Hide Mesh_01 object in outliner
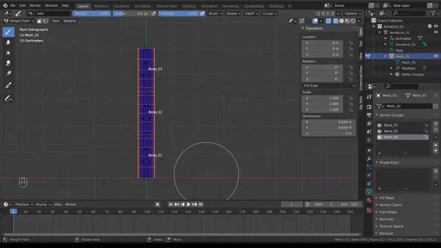441x248 pixels. (435, 56)
